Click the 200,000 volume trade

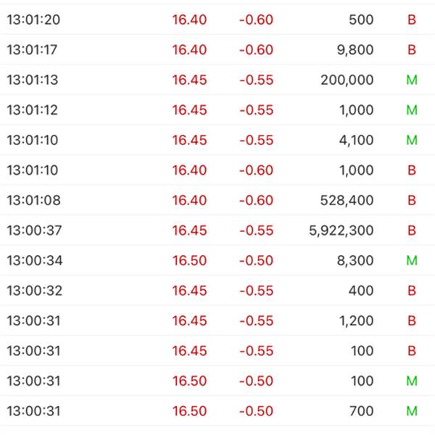pos(347,80)
